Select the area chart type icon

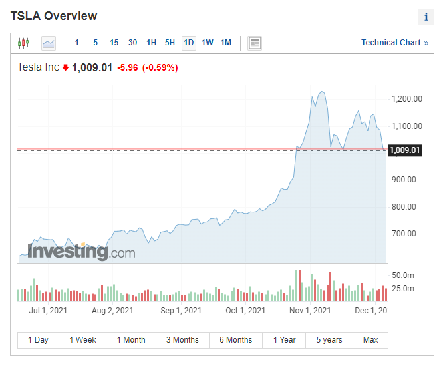(x=49, y=43)
